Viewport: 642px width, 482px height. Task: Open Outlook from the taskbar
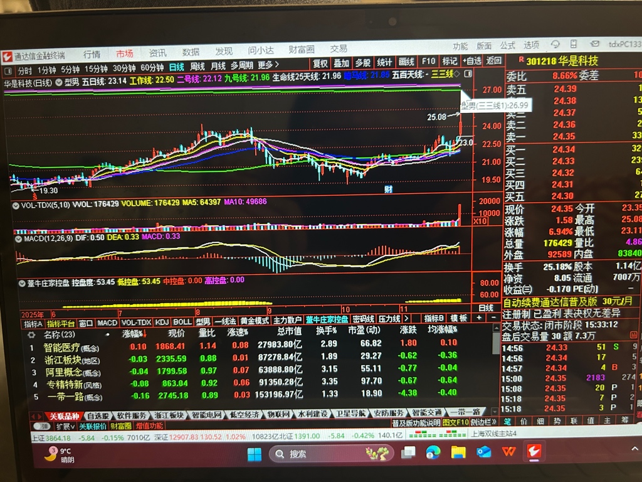point(483,452)
